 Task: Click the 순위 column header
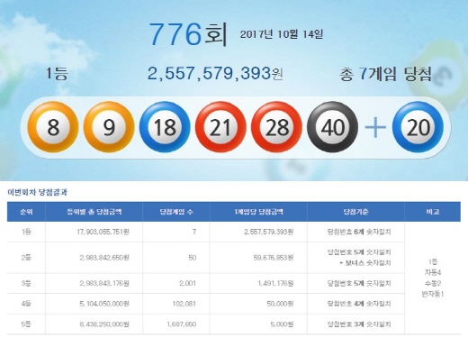coord(26,212)
